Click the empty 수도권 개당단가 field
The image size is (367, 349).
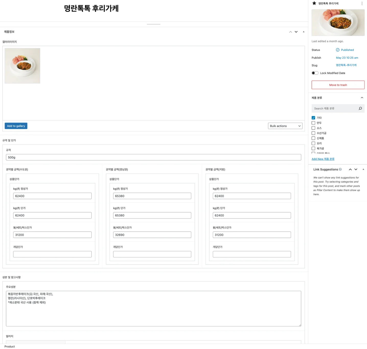pos(52,254)
